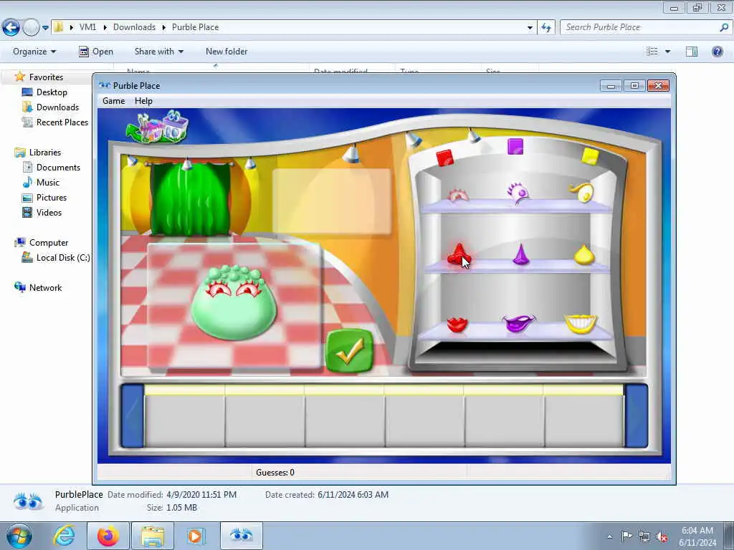Click VM1 in the address bar path
This screenshot has height=550, width=734.
coord(87,27)
